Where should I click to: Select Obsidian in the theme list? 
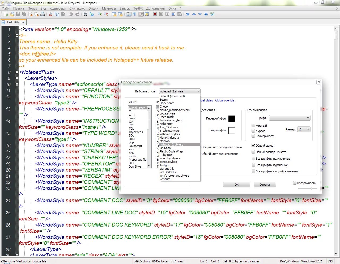pos(180,148)
